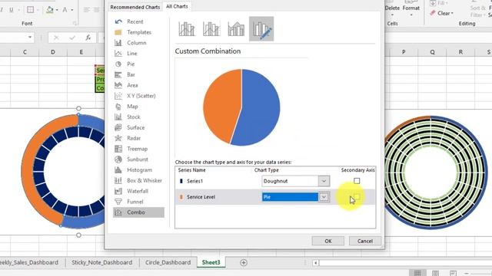Choose Sunburst chart category
Viewport: 492px width, 276px height.
(x=138, y=159)
